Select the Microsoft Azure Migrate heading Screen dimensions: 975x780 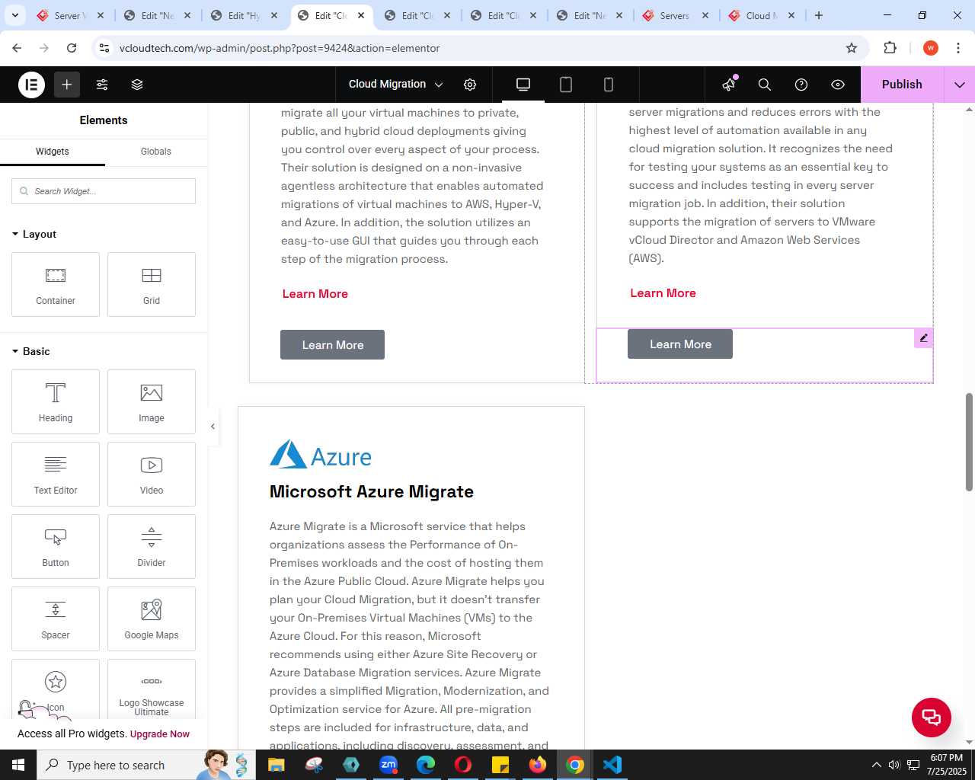(x=372, y=492)
